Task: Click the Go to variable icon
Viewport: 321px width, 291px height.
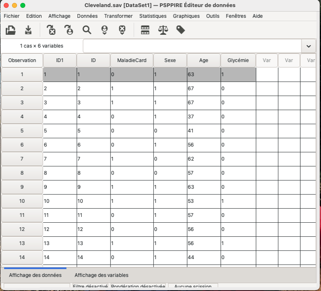Action: (x=51, y=30)
